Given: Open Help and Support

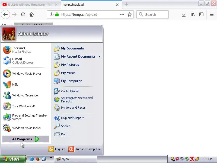Looking at the screenshot, I should [x=77, y=118].
